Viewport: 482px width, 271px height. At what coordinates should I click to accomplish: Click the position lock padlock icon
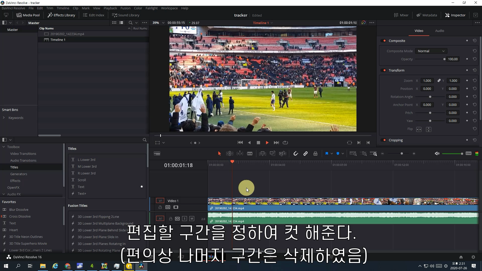316,154
